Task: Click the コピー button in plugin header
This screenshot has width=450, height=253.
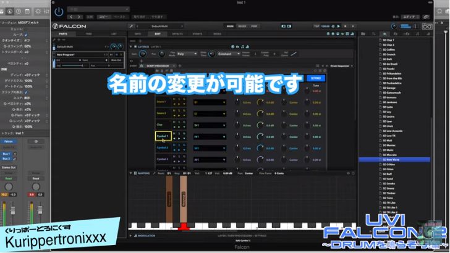Action: coord(104,17)
